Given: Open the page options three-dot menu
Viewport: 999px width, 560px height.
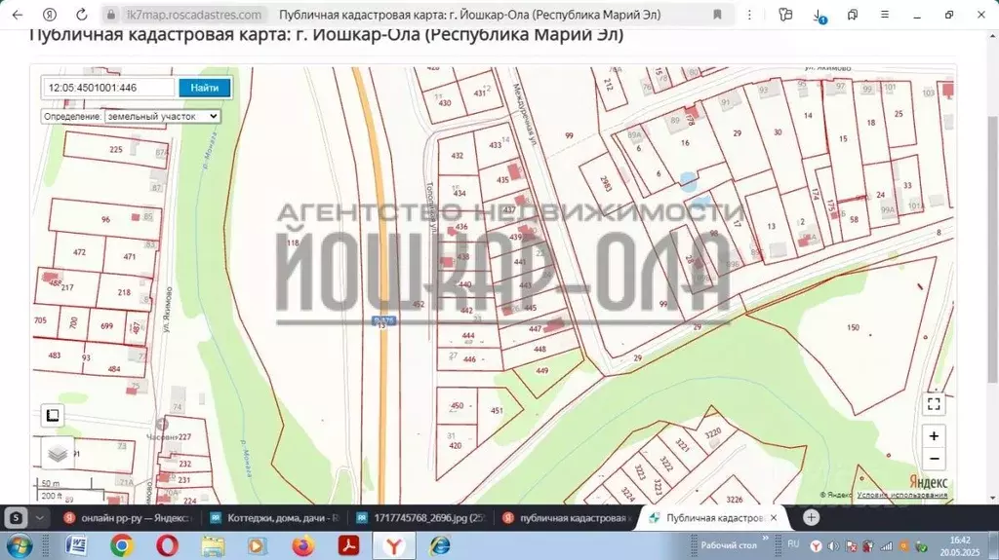Looking at the screenshot, I should point(749,15).
